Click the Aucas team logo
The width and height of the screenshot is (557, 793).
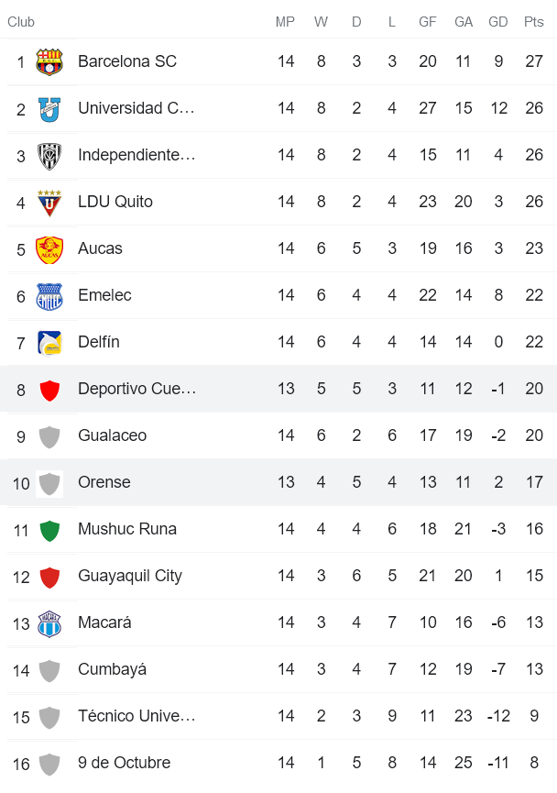click(49, 249)
